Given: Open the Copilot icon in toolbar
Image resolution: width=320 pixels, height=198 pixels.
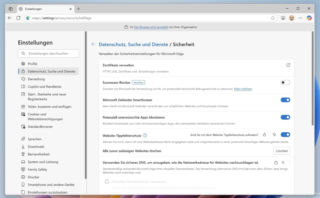Looking at the screenshot, I should point(309,18).
